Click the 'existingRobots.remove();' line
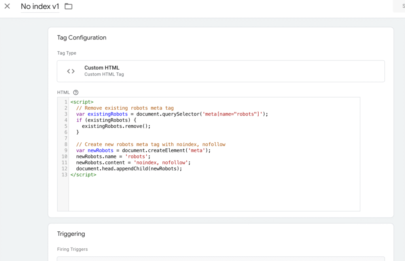The image size is (405, 261). coord(116,126)
